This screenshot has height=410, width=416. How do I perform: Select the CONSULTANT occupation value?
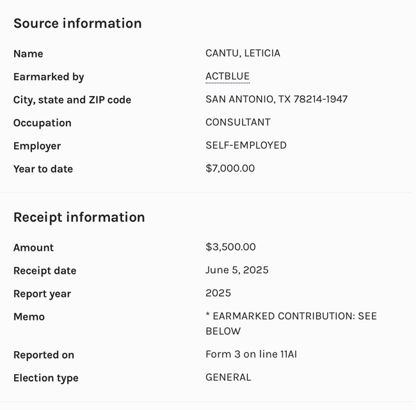(x=237, y=122)
